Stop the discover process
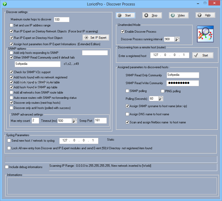Image resolution: width=222 pixels, height=201 pixels. click(152, 15)
